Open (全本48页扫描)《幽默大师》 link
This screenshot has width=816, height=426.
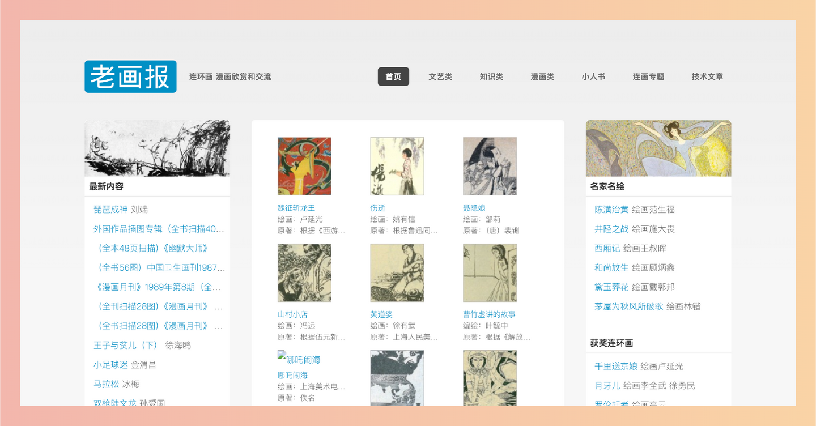pyautogui.click(x=153, y=248)
